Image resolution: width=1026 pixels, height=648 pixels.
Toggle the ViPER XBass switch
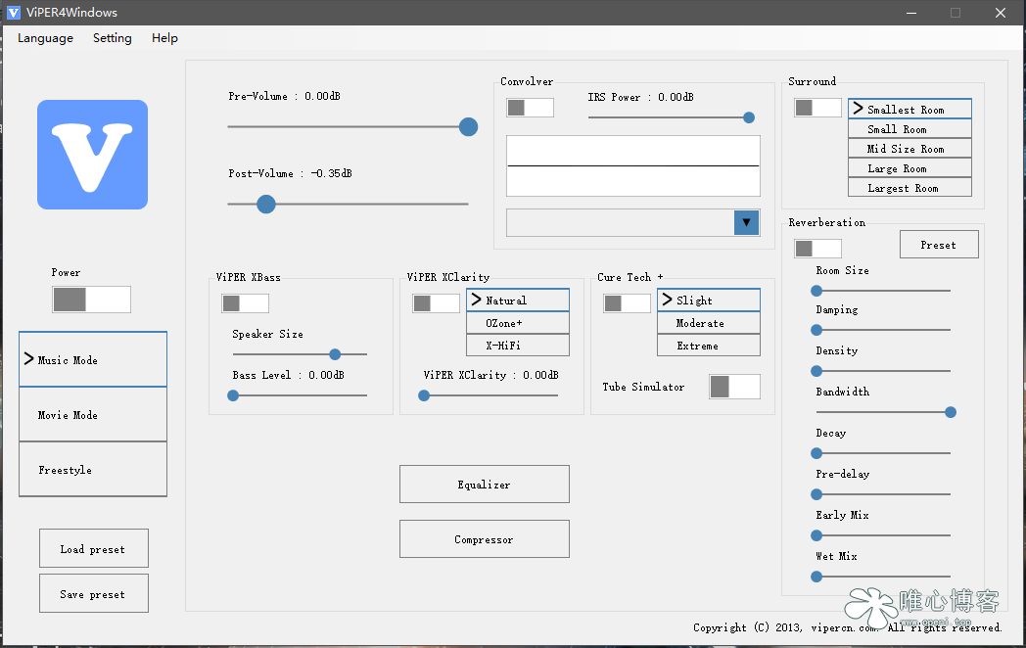point(246,303)
